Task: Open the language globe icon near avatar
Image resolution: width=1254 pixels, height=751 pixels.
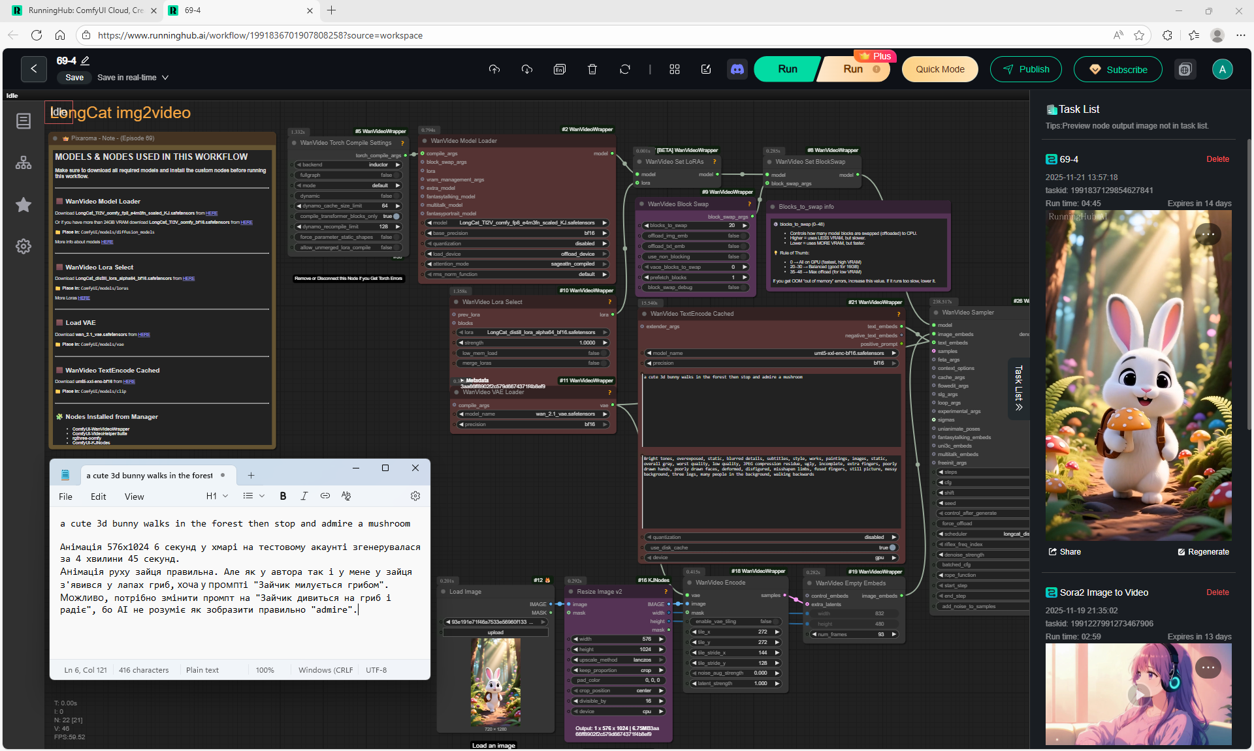Action: pyautogui.click(x=1185, y=69)
